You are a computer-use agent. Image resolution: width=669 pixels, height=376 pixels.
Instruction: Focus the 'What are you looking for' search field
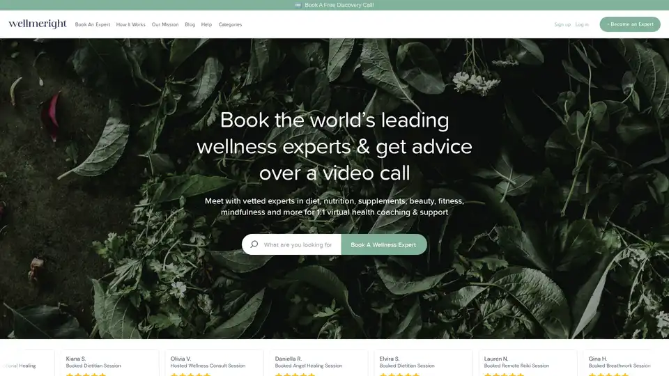[x=298, y=244]
